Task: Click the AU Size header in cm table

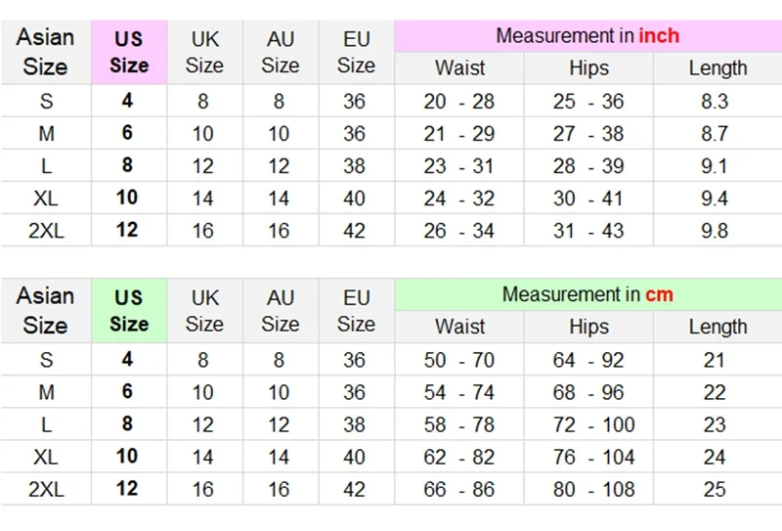Action: pos(280,311)
